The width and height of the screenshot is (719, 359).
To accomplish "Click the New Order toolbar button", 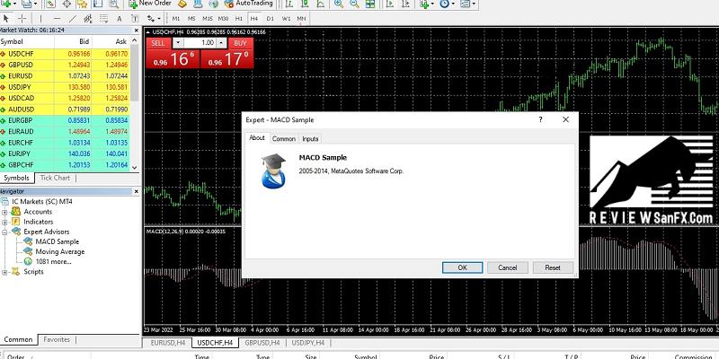I will point(150,4).
